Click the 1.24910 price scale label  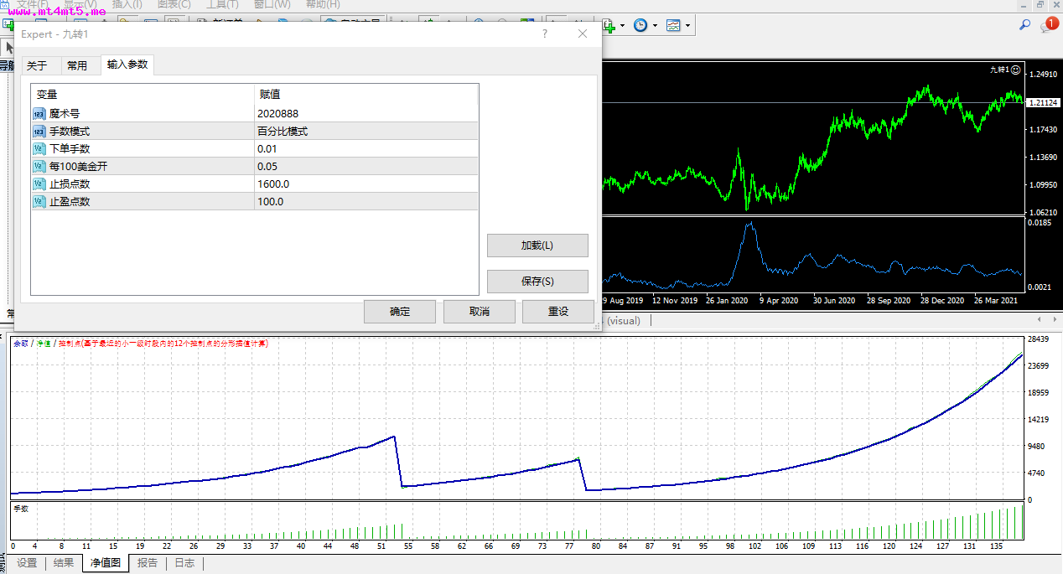[x=1042, y=75]
